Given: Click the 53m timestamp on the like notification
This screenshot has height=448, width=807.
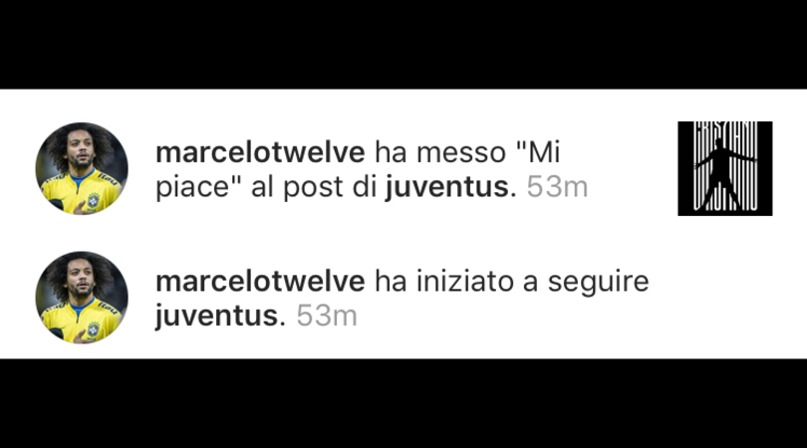Looking at the screenshot, I should pyautogui.click(x=557, y=187).
